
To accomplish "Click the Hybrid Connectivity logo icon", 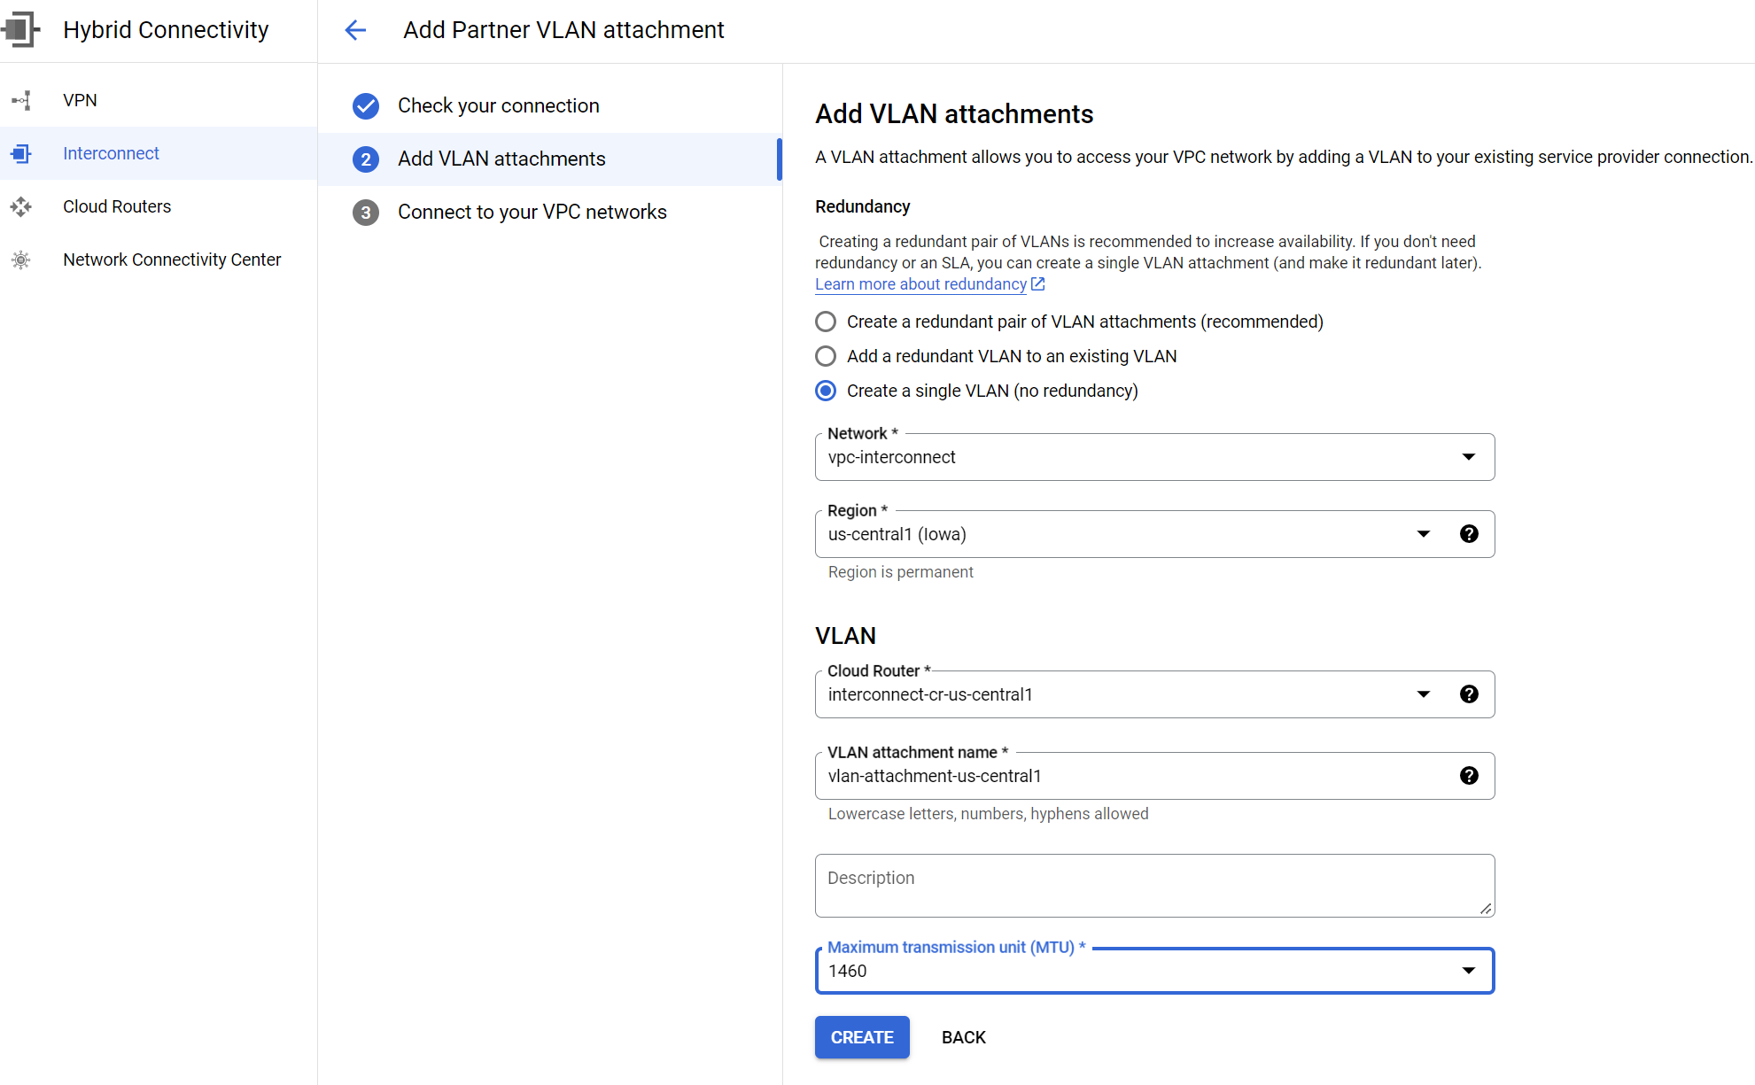I will pos(22,29).
